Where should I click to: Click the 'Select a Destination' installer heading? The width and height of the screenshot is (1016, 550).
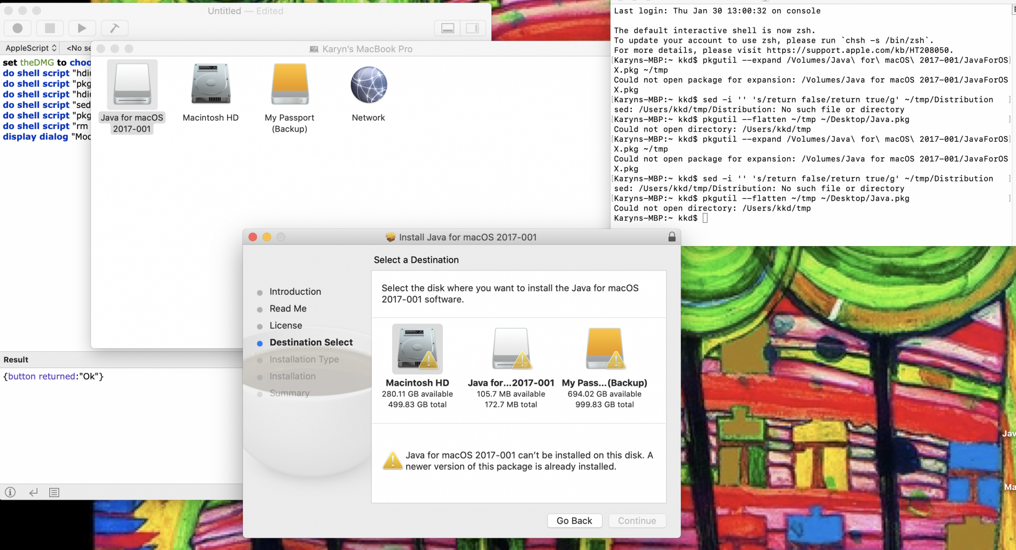pyautogui.click(x=416, y=260)
